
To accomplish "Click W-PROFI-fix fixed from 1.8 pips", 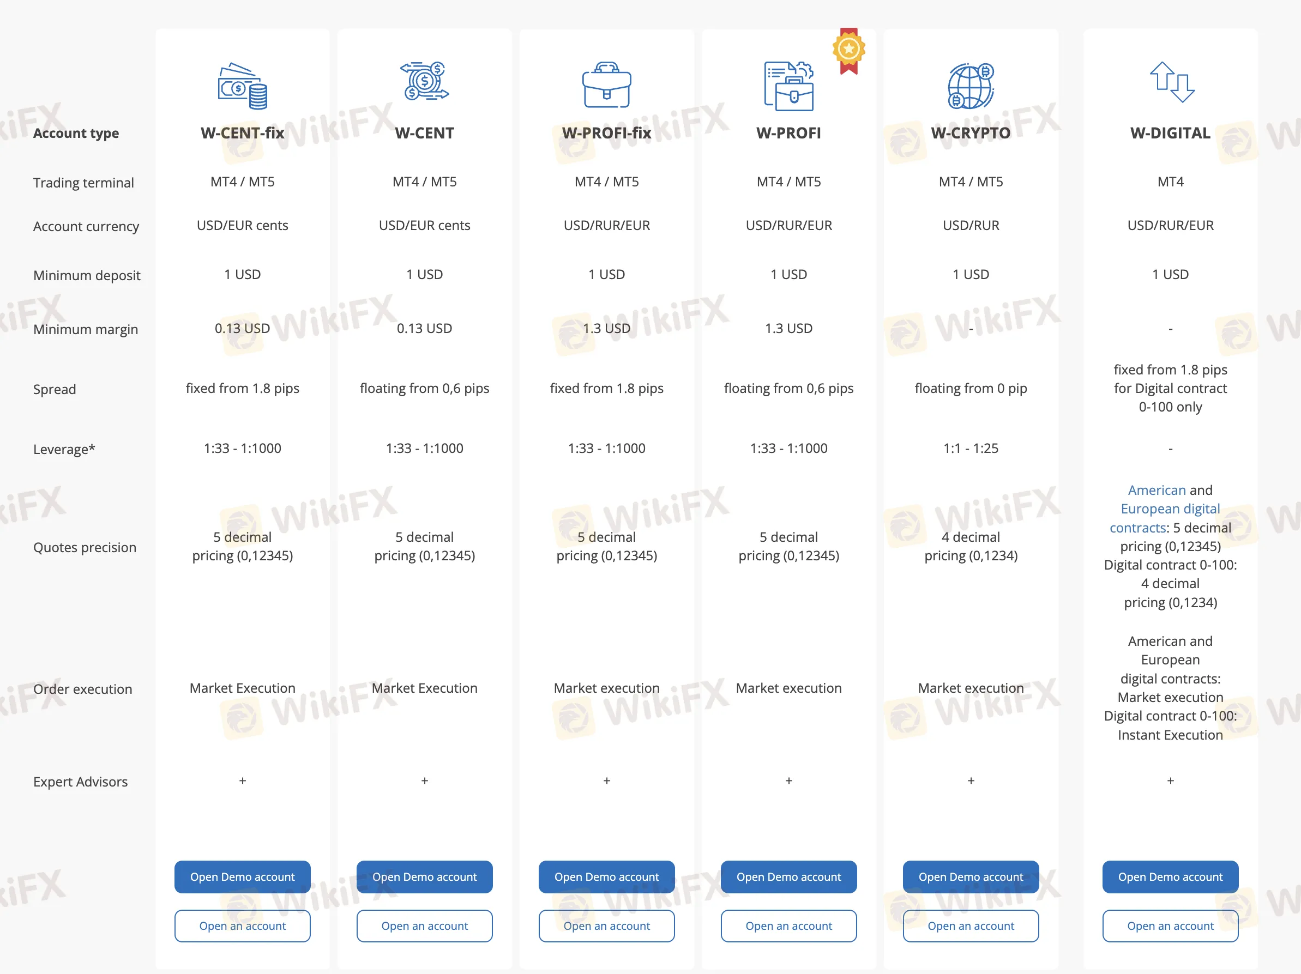I will pos(606,388).
